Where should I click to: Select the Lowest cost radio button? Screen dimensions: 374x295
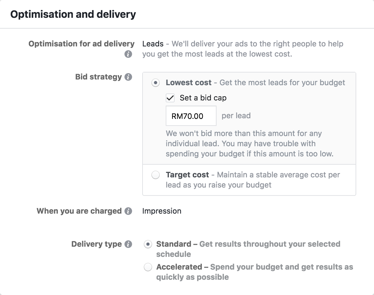click(x=156, y=83)
